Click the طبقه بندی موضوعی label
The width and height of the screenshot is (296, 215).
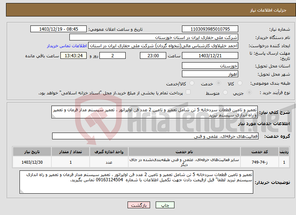270,83
